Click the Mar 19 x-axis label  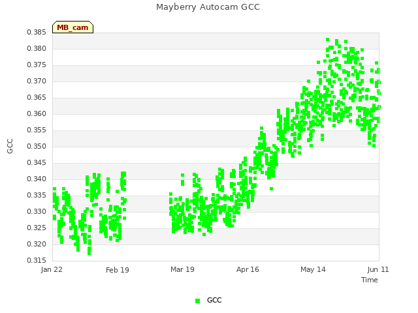(182, 269)
